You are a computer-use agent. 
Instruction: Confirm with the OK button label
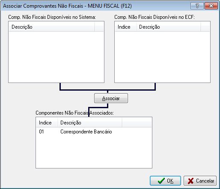pyautogui.click(x=170, y=181)
